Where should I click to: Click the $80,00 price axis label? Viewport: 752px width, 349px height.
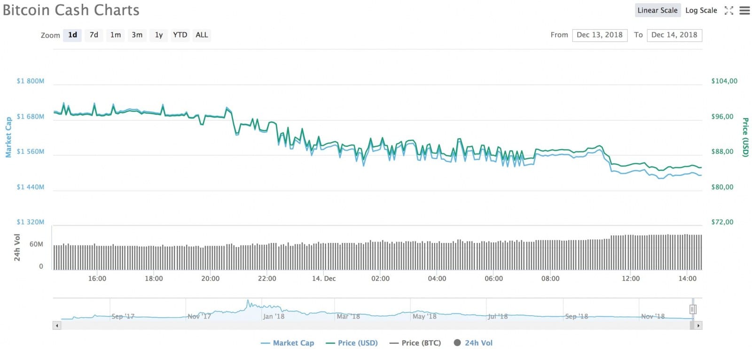pos(722,187)
